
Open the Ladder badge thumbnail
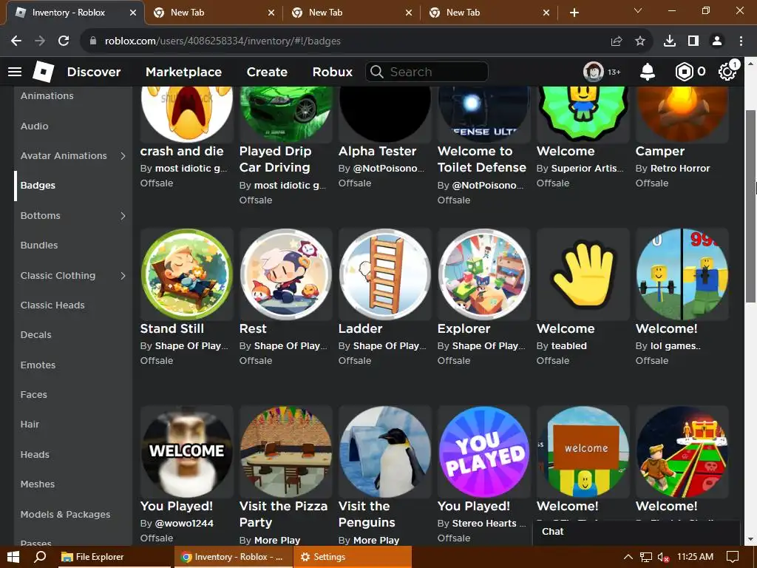pos(384,274)
